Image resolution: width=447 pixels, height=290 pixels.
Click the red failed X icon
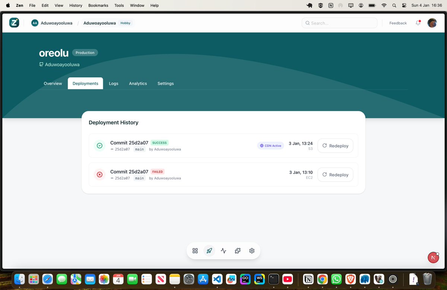99,174
